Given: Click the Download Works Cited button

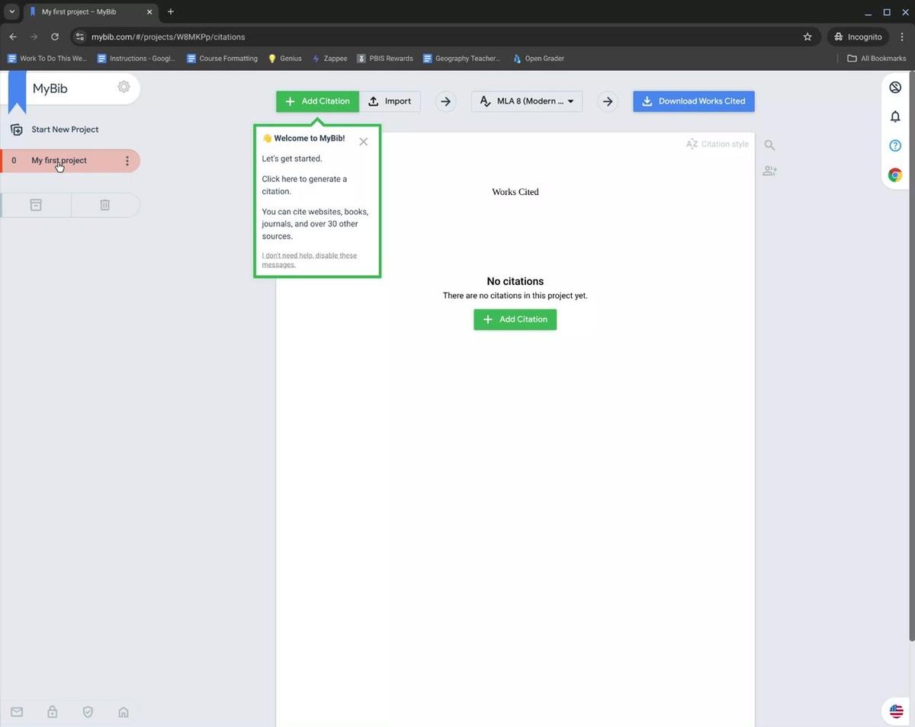Looking at the screenshot, I should 693,101.
